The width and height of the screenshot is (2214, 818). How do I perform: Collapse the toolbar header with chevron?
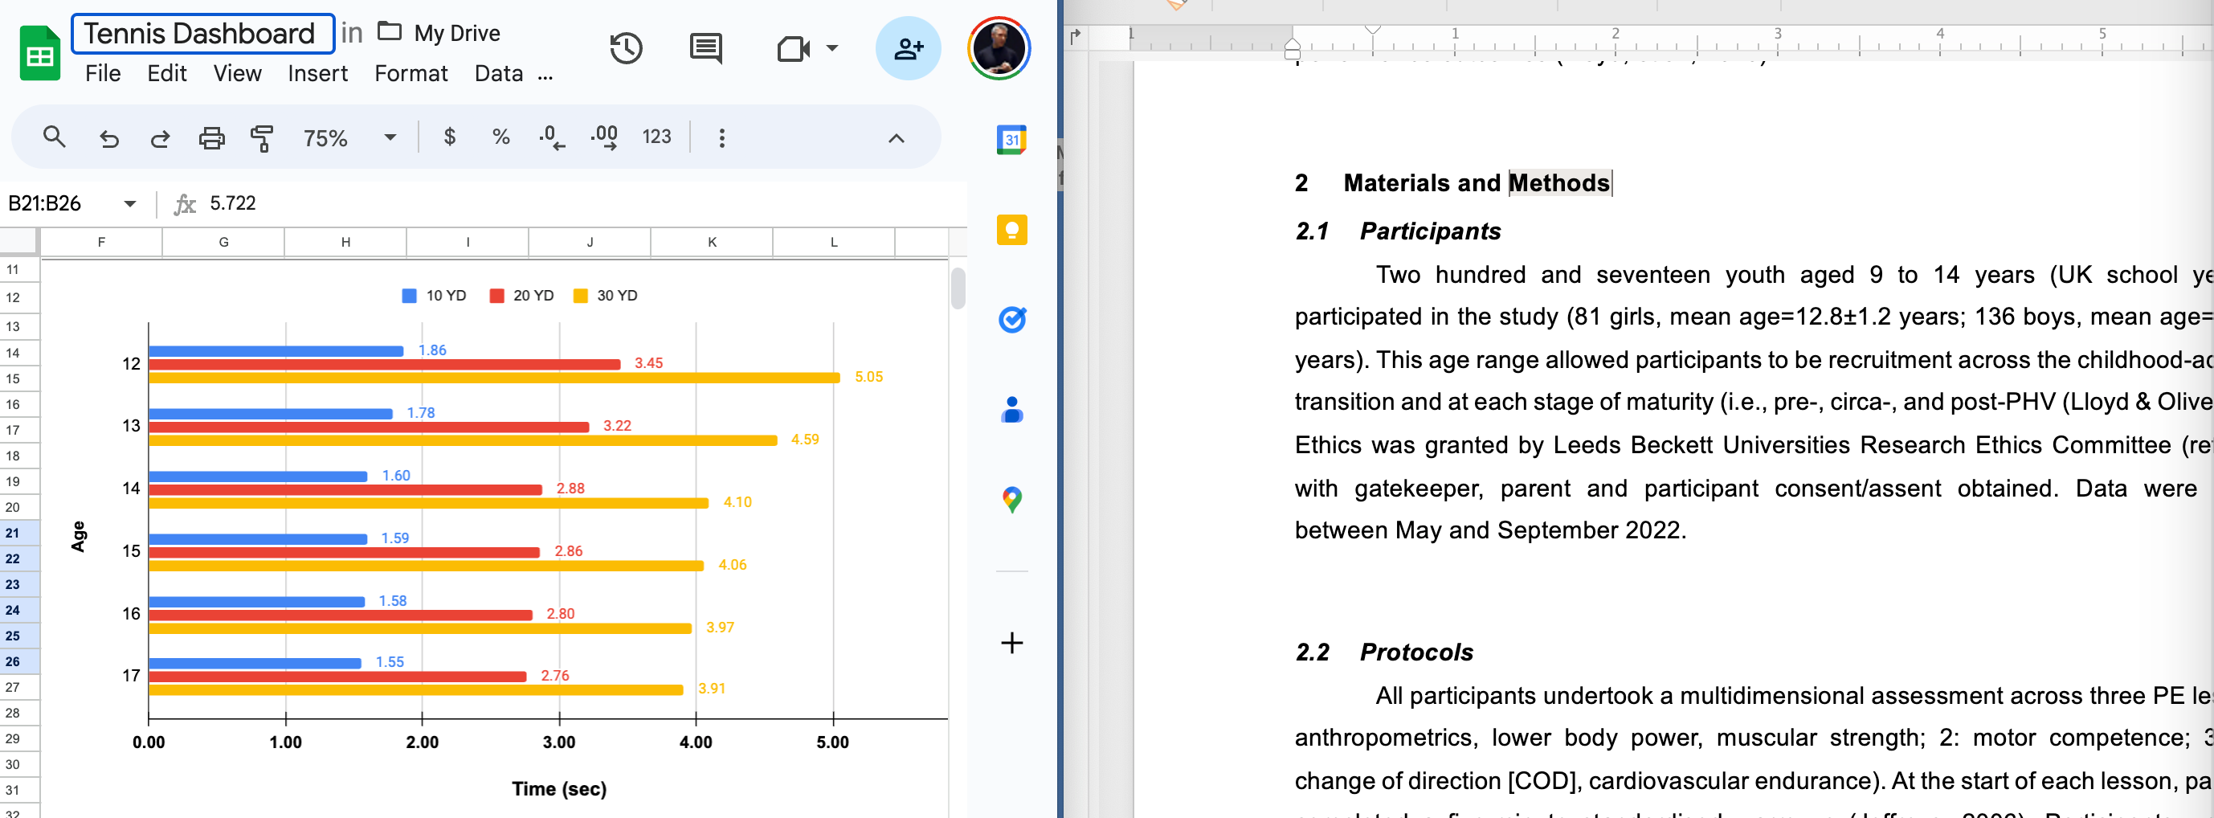click(896, 137)
